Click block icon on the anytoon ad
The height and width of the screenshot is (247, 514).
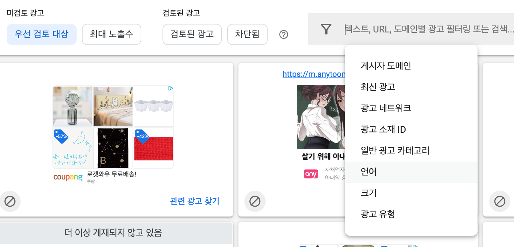tap(255, 201)
